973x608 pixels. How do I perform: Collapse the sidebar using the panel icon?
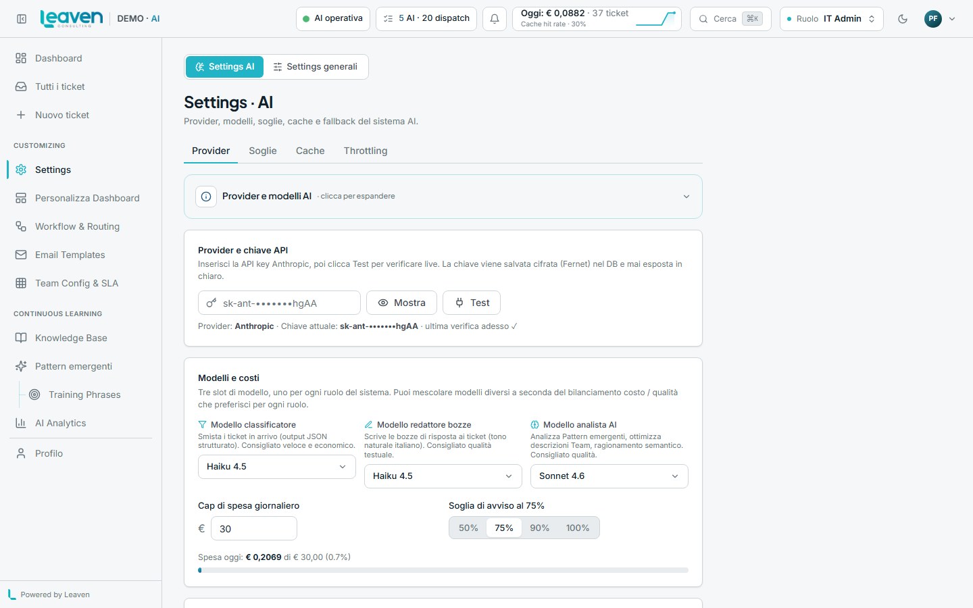(22, 19)
